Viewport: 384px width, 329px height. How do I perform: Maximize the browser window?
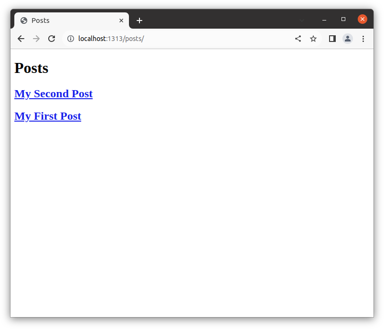(x=343, y=19)
